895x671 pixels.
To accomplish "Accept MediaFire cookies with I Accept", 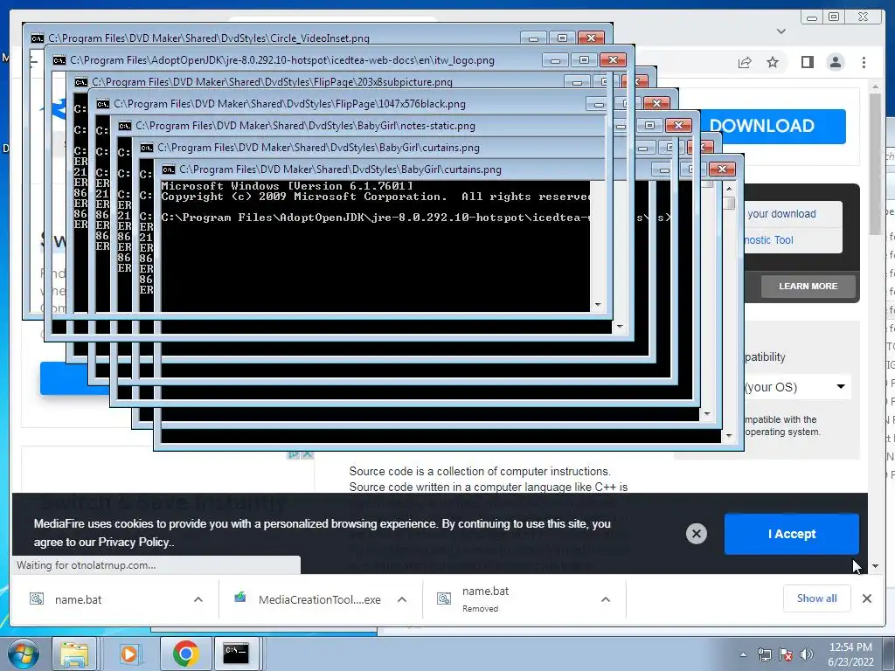I will tap(792, 534).
